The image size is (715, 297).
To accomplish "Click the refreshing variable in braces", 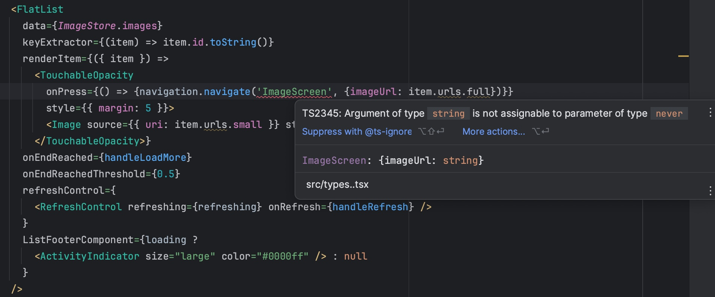I will [227, 207].
